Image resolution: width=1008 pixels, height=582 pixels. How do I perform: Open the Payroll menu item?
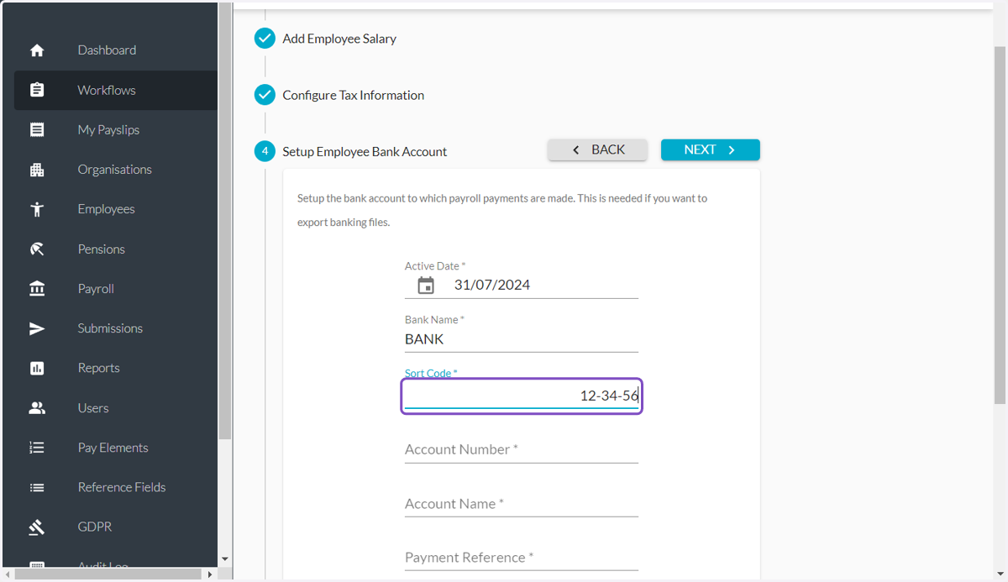click(x=116, y=289)
